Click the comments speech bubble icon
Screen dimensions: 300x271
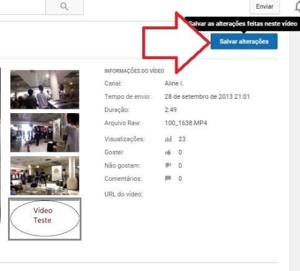tap(168, 178)
